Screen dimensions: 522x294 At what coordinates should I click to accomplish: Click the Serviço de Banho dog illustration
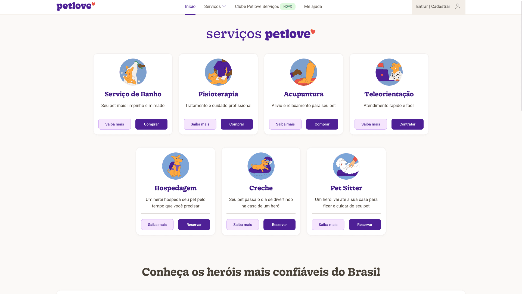pyautogui.click(x=133, y=72)
